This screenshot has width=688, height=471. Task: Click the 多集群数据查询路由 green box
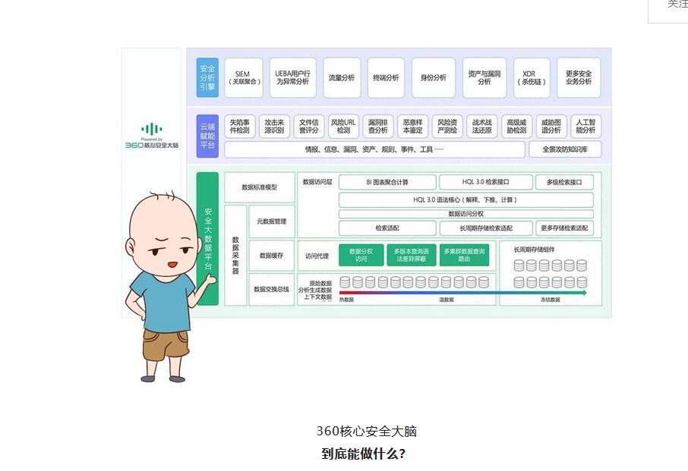point(463,255)
